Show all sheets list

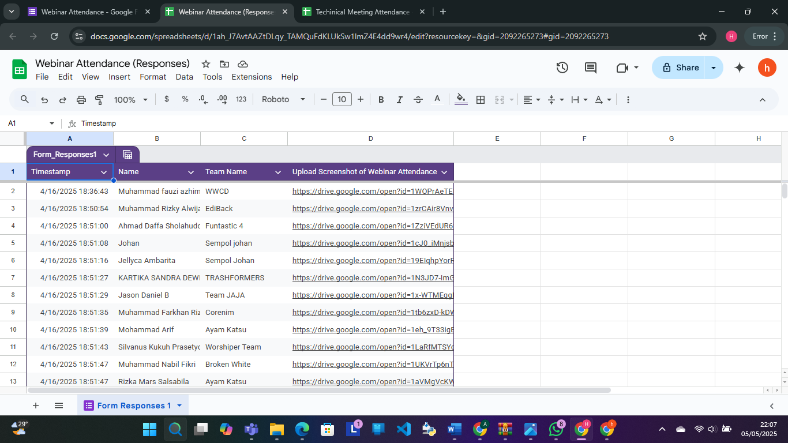(59, 406)
